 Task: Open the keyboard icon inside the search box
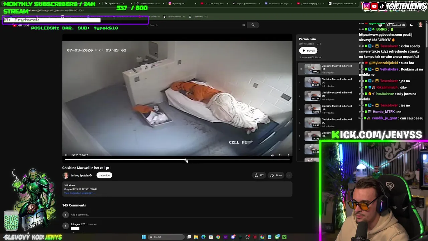tap(244, 25)
